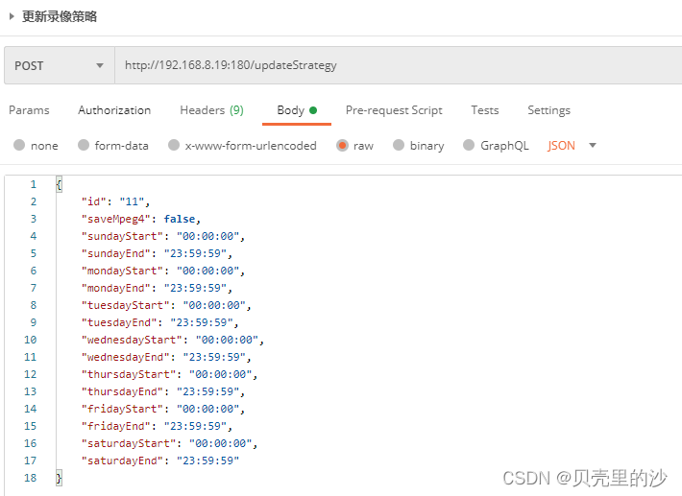The image size is (682, 496).
Task: Click the "tuesdayEnd" key
Action: point(119,322)
